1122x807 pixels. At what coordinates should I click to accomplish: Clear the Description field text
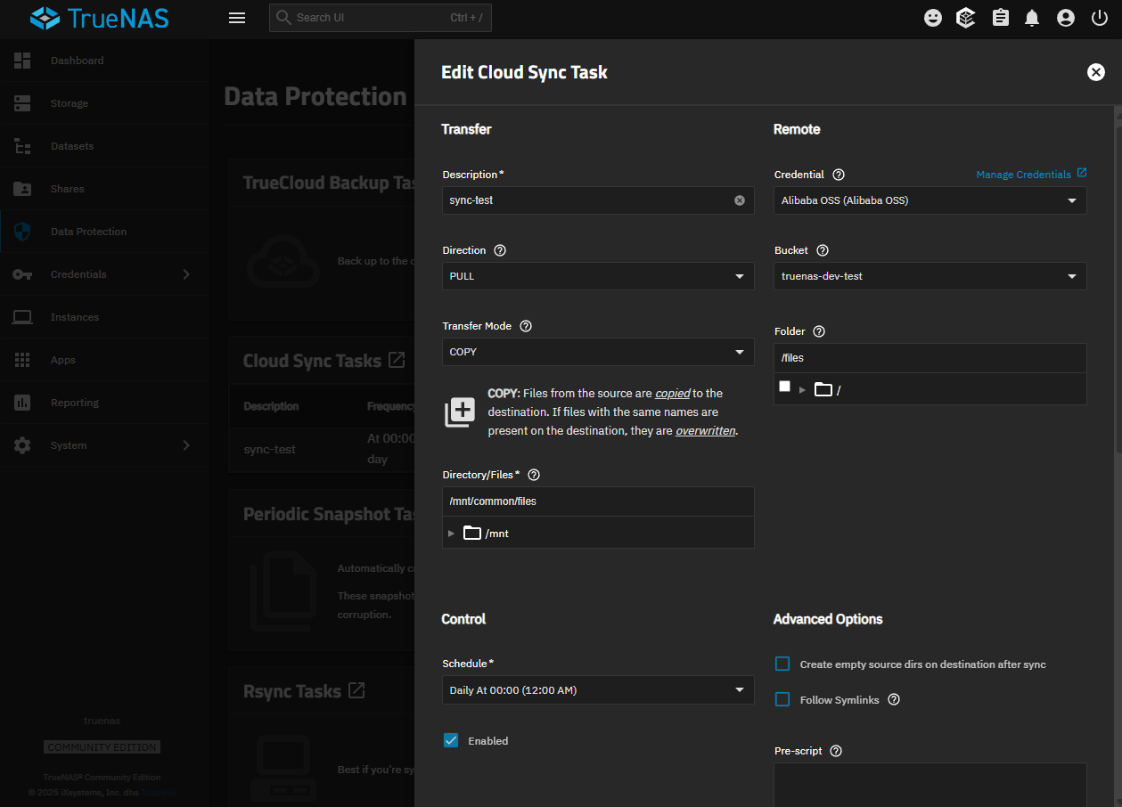(739, 200)
